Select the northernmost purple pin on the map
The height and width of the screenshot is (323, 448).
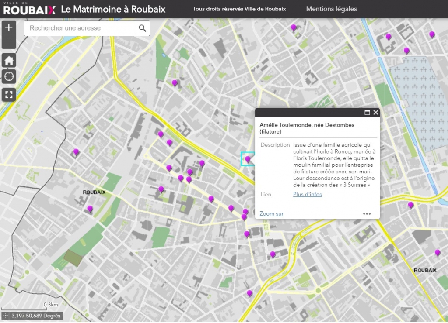pos(294,27)
